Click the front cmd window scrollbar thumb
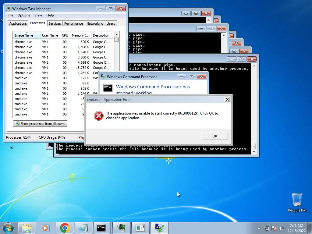 (254, 146)
